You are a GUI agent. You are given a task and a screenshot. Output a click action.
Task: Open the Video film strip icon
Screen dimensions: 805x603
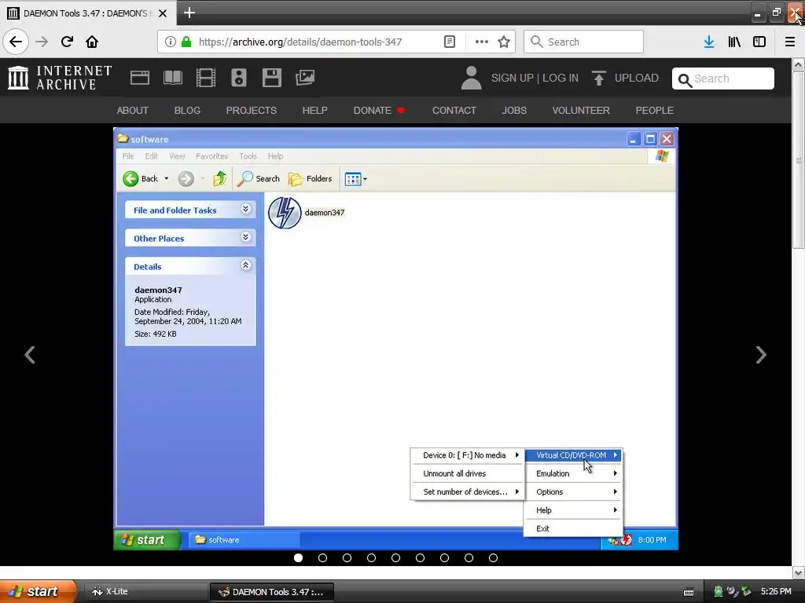tap(205, 78)
